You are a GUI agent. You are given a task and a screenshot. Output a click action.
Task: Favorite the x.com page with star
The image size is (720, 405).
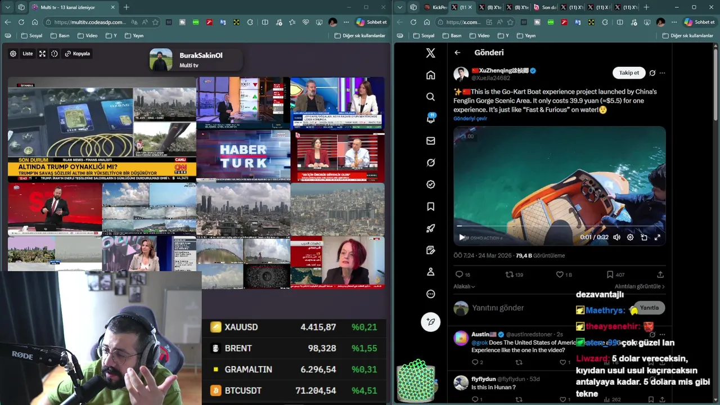pos(510,22)
